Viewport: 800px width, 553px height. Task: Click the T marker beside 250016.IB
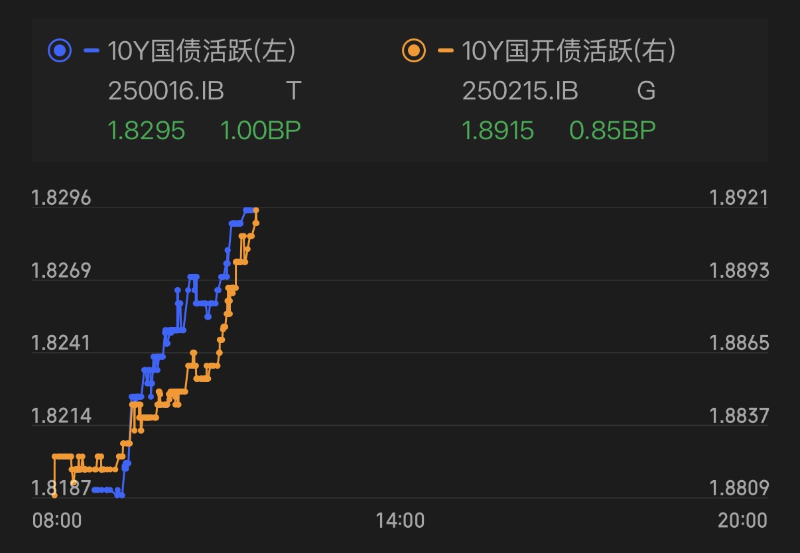coord(293,91)
